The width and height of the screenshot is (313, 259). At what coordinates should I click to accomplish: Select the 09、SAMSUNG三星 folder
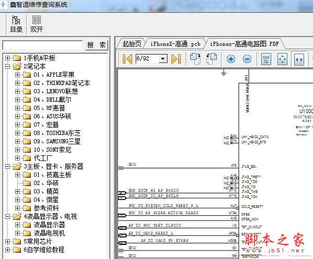click(x=57, y=141)
